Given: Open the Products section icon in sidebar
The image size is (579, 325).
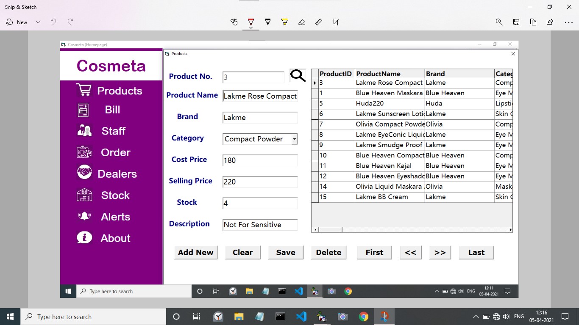Looking at the screenshot, I should tap(83, 90).
